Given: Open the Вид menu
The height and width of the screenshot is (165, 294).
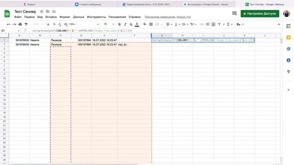Looking at the screenshot, I should (x=40, y=17).
